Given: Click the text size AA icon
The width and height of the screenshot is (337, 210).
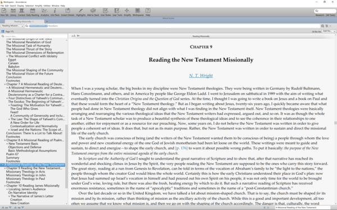Looking at the screenshot, I should [x=73, y=36].
